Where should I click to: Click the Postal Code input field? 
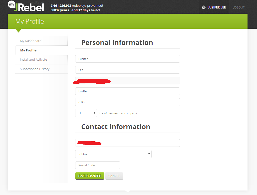(x=97, y=165)
